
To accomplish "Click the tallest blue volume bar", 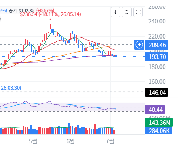I will coord(69,128).
